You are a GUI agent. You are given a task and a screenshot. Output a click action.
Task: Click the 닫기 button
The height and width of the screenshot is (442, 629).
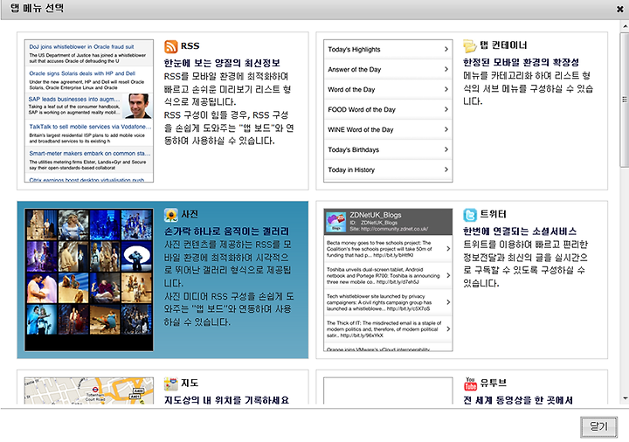click(598, 427)
